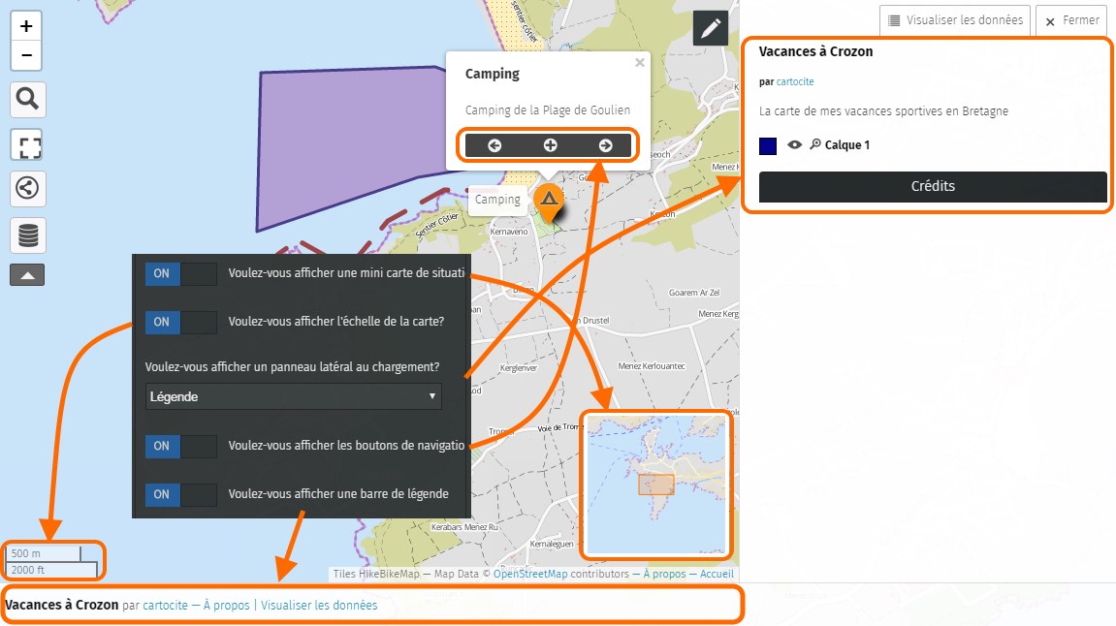The height and width of the screenshot is (626, 1116).
Task: Open the Légende side panel dropdown
Action: pos(293,396)
